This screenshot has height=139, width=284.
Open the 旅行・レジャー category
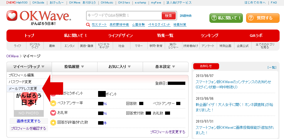173,46
